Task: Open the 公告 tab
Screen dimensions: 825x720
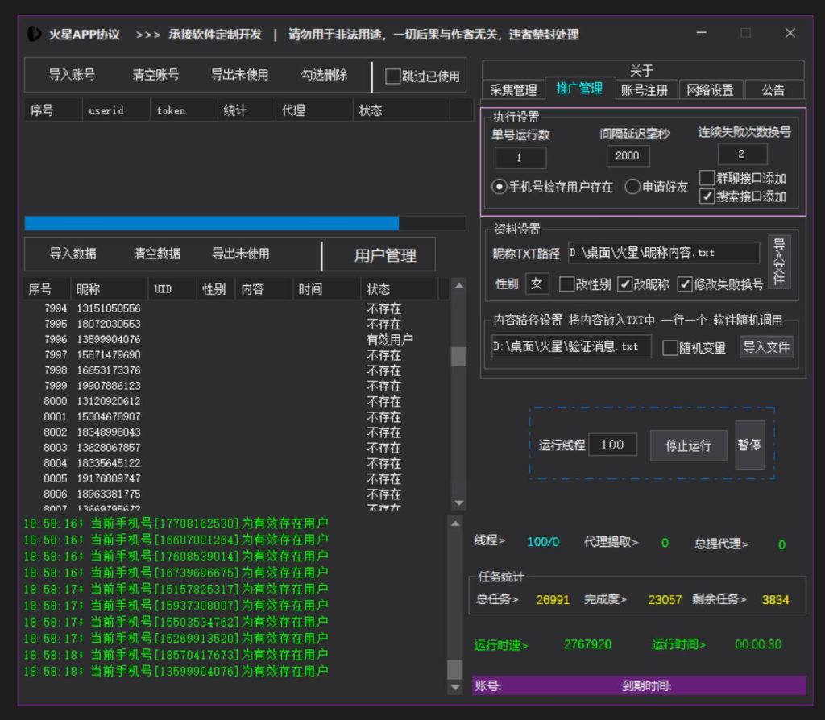Action: click(774, 89)
